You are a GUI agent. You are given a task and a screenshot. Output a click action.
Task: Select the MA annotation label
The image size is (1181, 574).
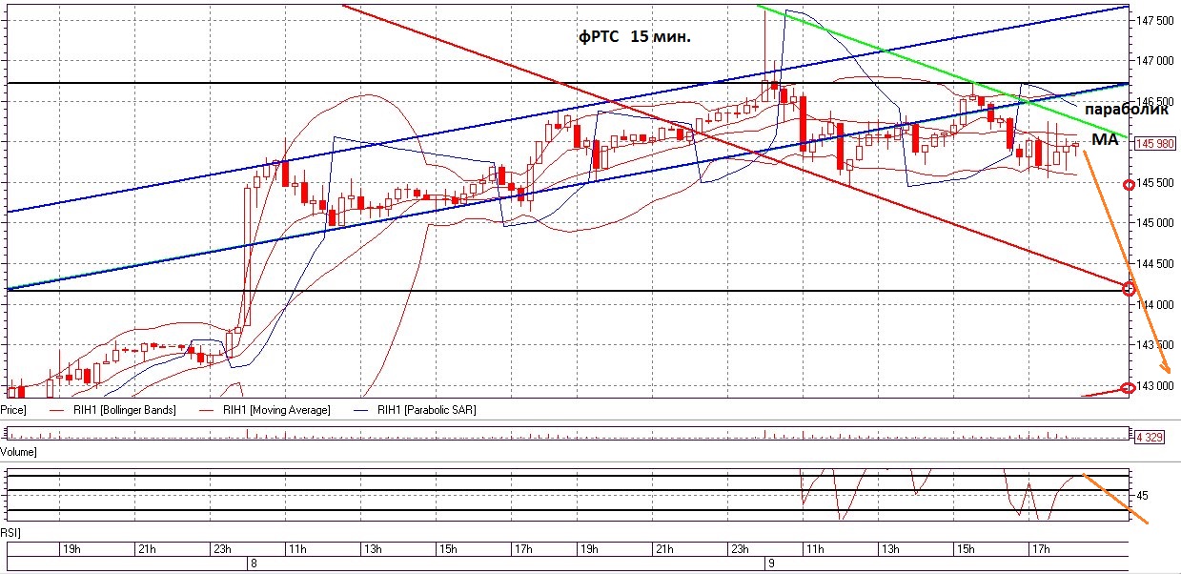point(1105,139)
